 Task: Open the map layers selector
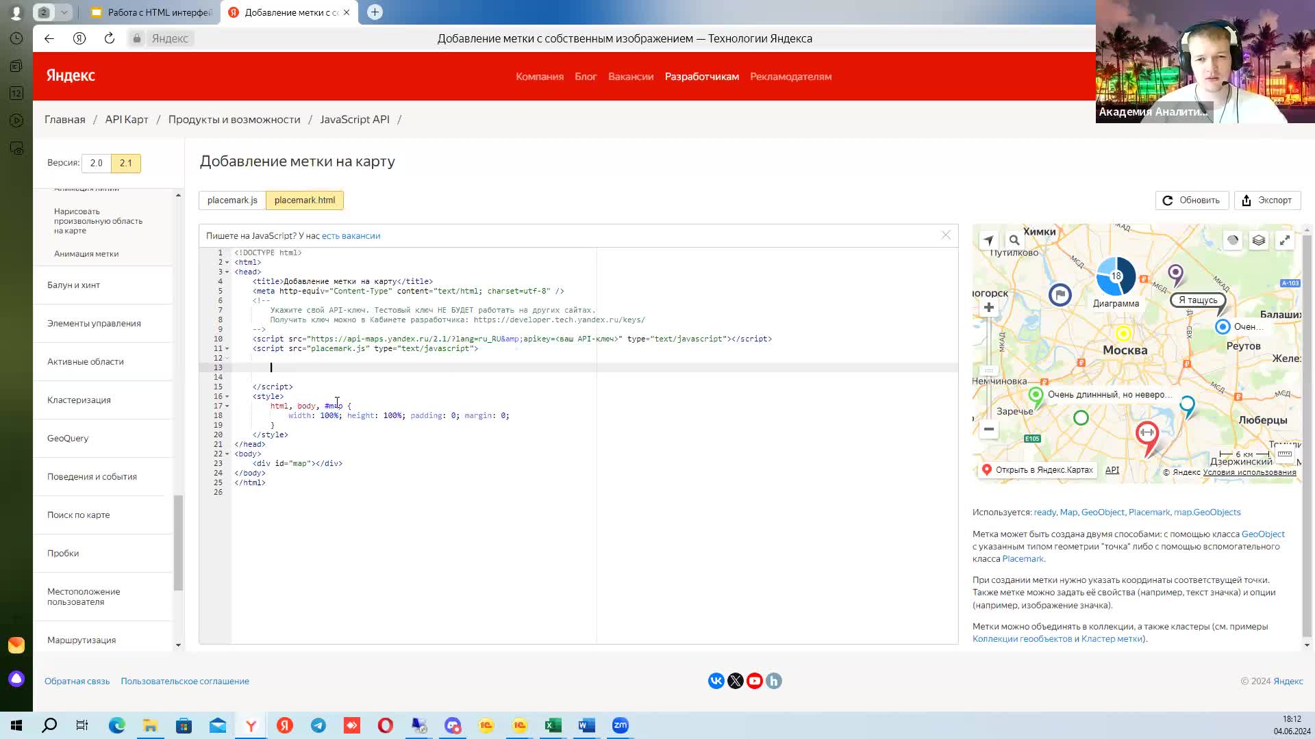click(x=1259, y=240)
